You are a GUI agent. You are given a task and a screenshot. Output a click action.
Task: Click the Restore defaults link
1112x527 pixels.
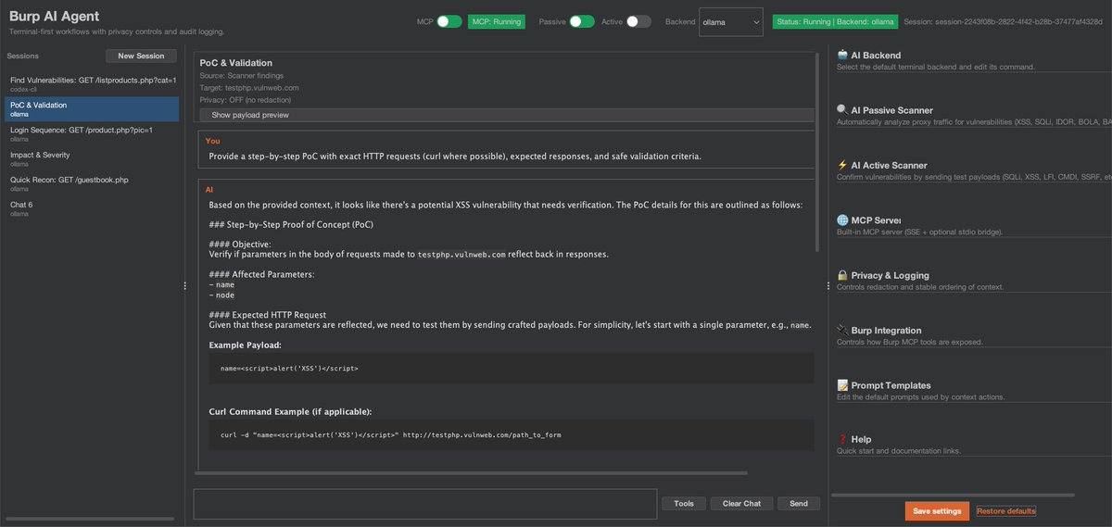point(1005,511)
